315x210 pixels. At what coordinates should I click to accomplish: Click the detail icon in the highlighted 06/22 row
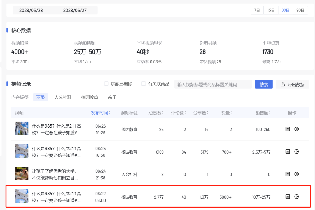pos(288,197)
